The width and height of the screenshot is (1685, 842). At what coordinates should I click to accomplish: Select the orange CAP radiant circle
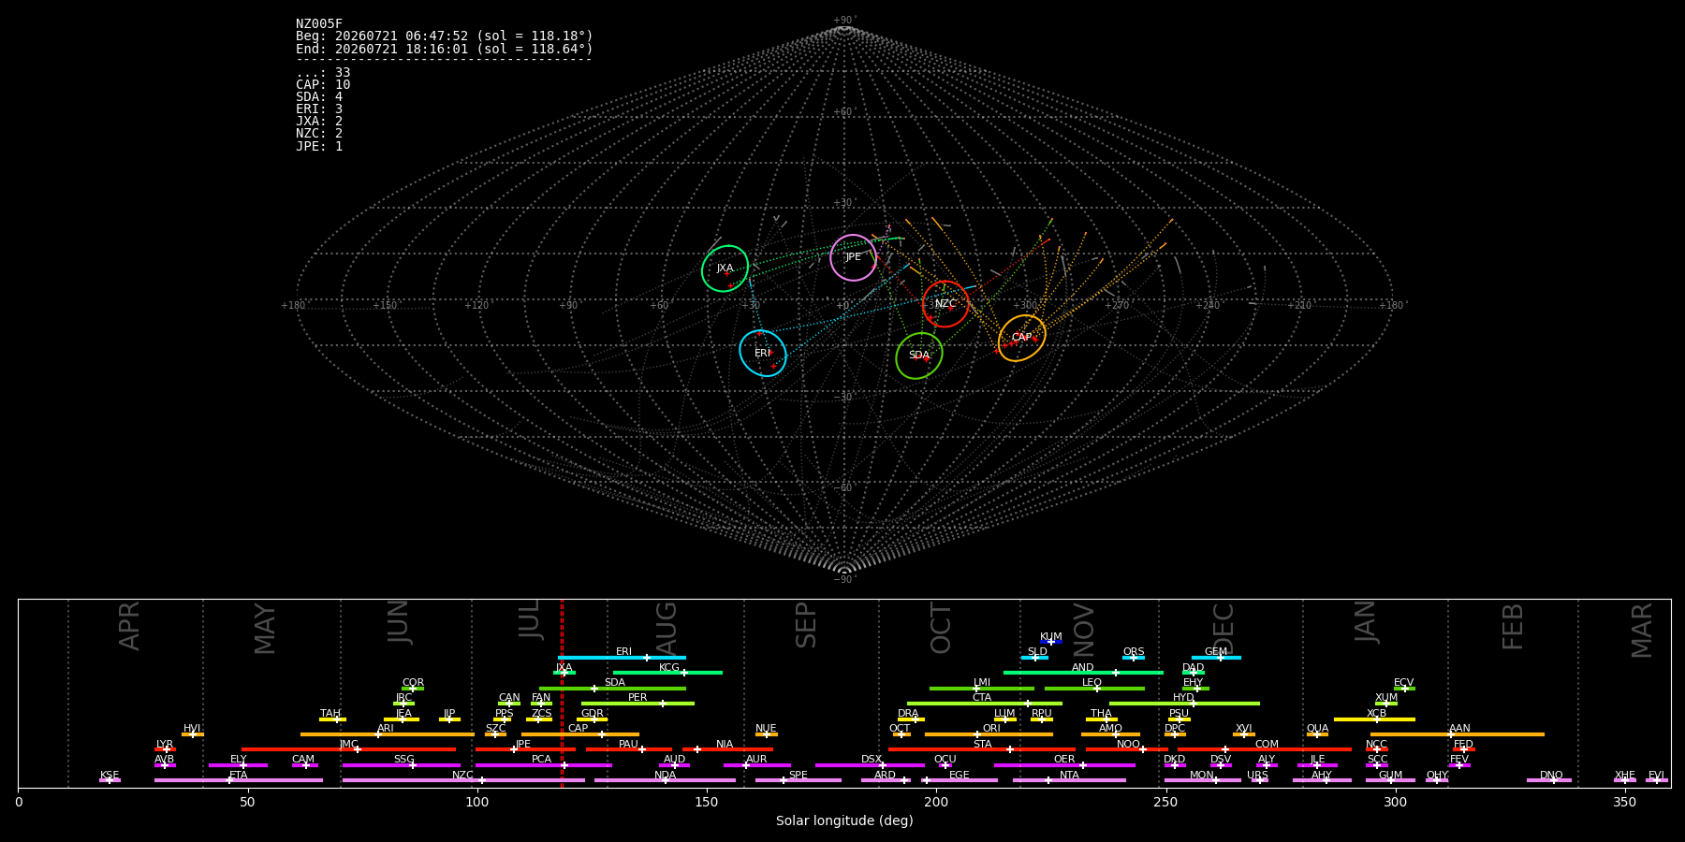(x=1021, y=338)
